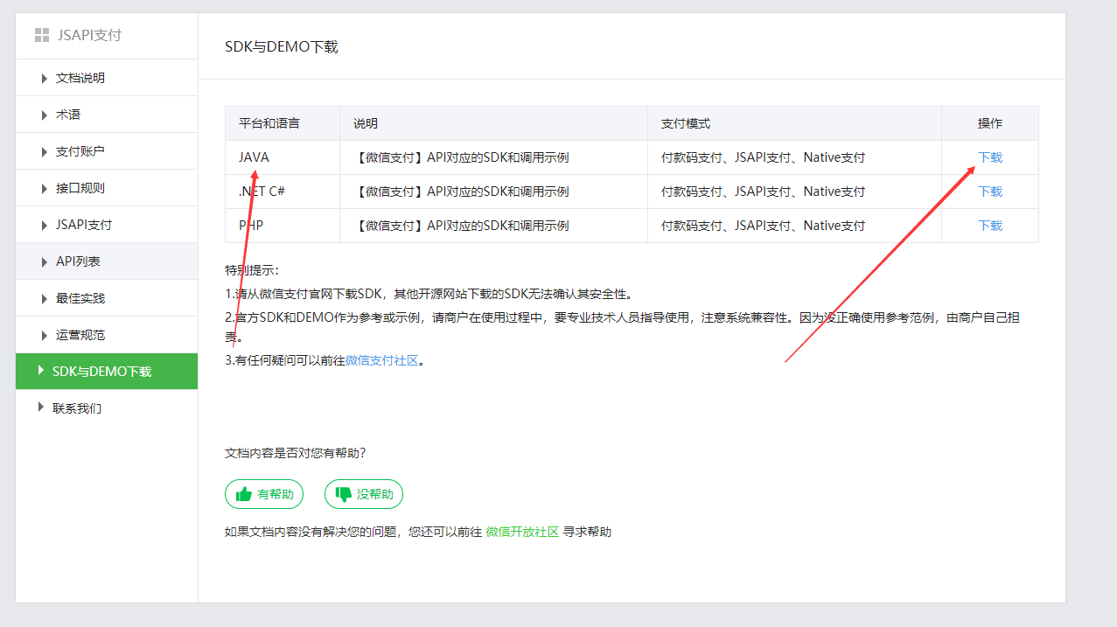Open the 文档说明 sidebar item
1117x627 pixels.
[107, 78]
